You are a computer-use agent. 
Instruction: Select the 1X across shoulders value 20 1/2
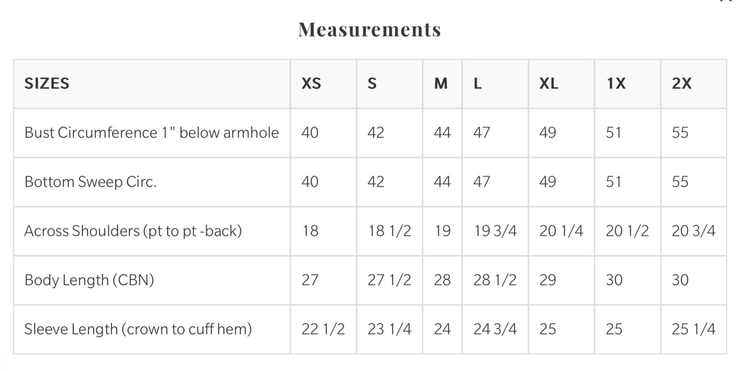coord(627,231)
